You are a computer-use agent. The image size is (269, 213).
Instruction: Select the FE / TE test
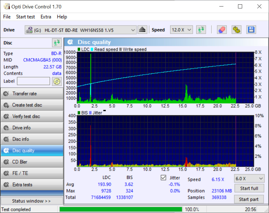pyautogui.click(x=32, y=173)
